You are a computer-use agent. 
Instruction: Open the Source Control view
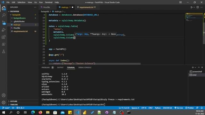[x=4, y=23]
